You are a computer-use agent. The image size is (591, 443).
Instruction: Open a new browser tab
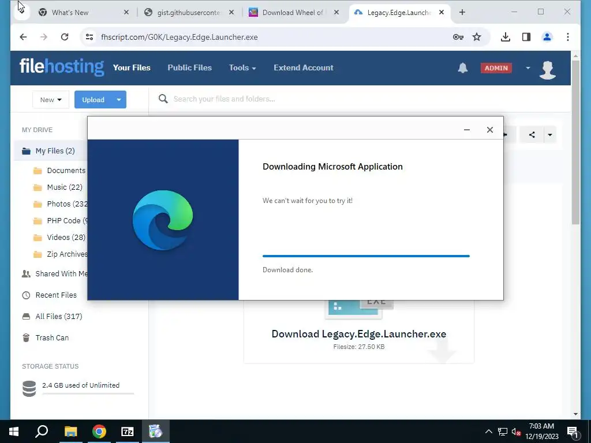(462, 13)
